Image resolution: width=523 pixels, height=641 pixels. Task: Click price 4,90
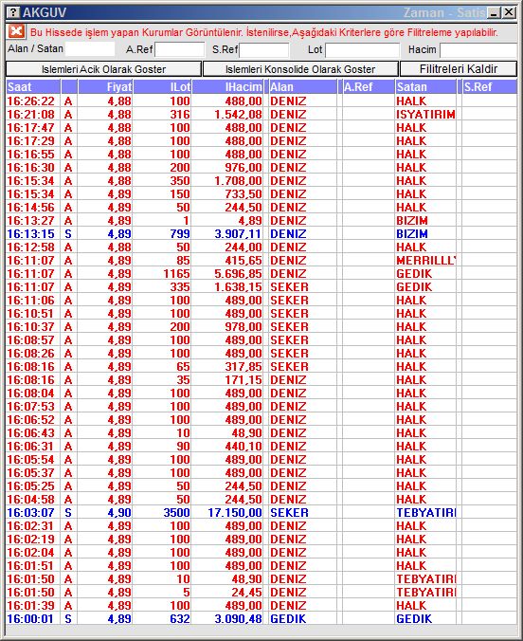119,513
